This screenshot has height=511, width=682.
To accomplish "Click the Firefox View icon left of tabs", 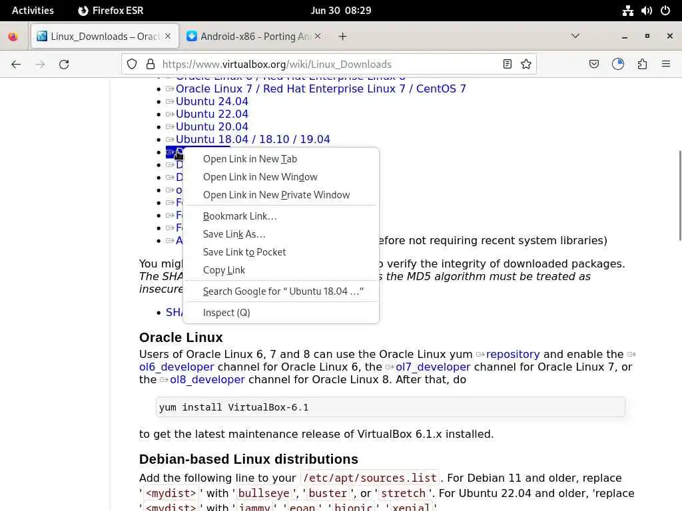I will tap(13, 37).
